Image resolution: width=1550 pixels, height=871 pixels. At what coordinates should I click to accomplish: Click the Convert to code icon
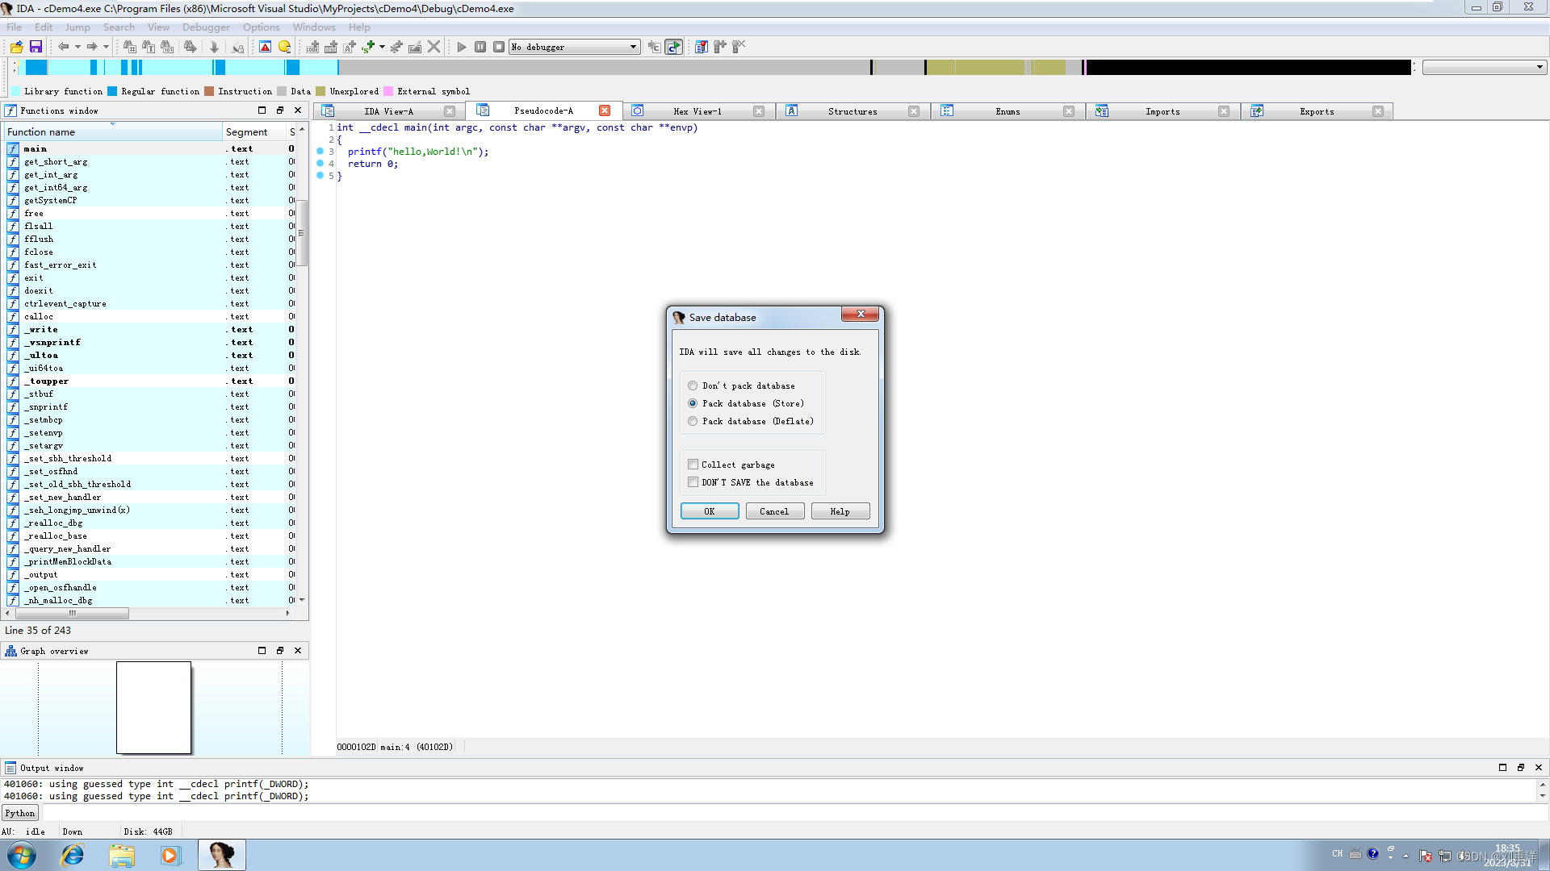click(x=312, y=47)
